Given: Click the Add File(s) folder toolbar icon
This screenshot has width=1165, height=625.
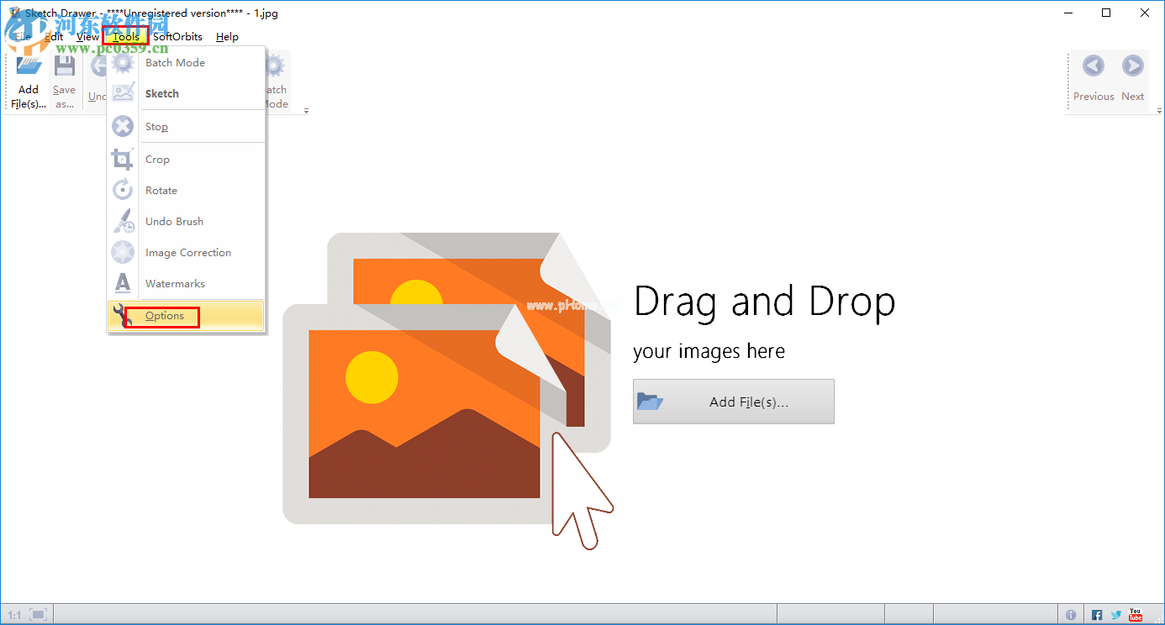Looking at the screenshot, I should (x=29, y=67).
